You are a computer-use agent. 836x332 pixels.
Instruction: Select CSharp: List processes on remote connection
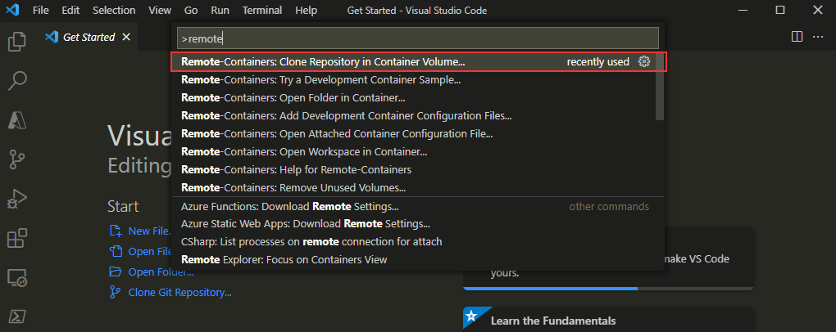[418, 241]
